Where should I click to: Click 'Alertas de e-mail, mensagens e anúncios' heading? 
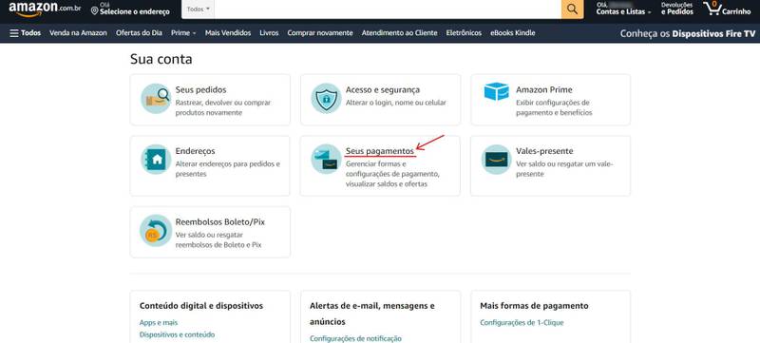pyautogui.click(x=372, y=314)
